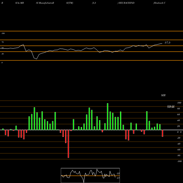Click the 'SI MunafaSutraR' header label
The height and width of the screenshot is (183, 183).
[45, 3]
